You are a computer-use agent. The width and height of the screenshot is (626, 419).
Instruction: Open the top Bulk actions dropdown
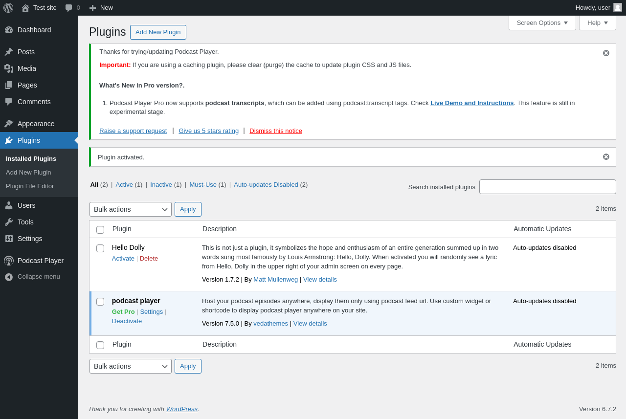click(x=130, y=209)
